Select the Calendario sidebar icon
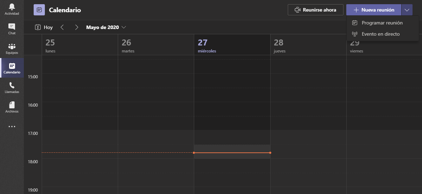The height and width of the screenshot is (194, 422). point(12,68)
